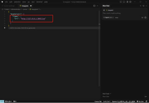Toggle the bottom panel layout icon

[x=124, y=2]
